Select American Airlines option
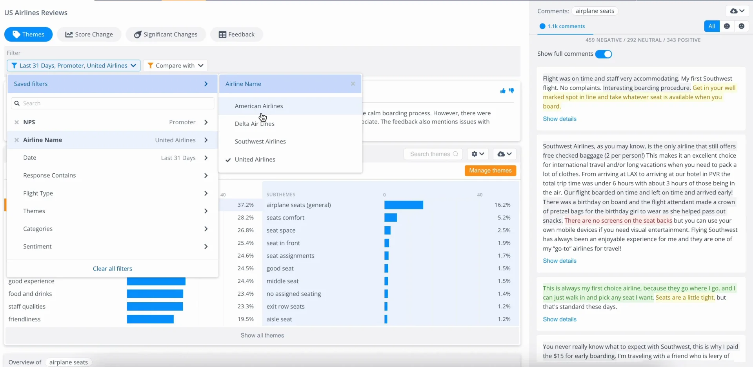This screenshot has height=367, width=753. pos(290,106)
